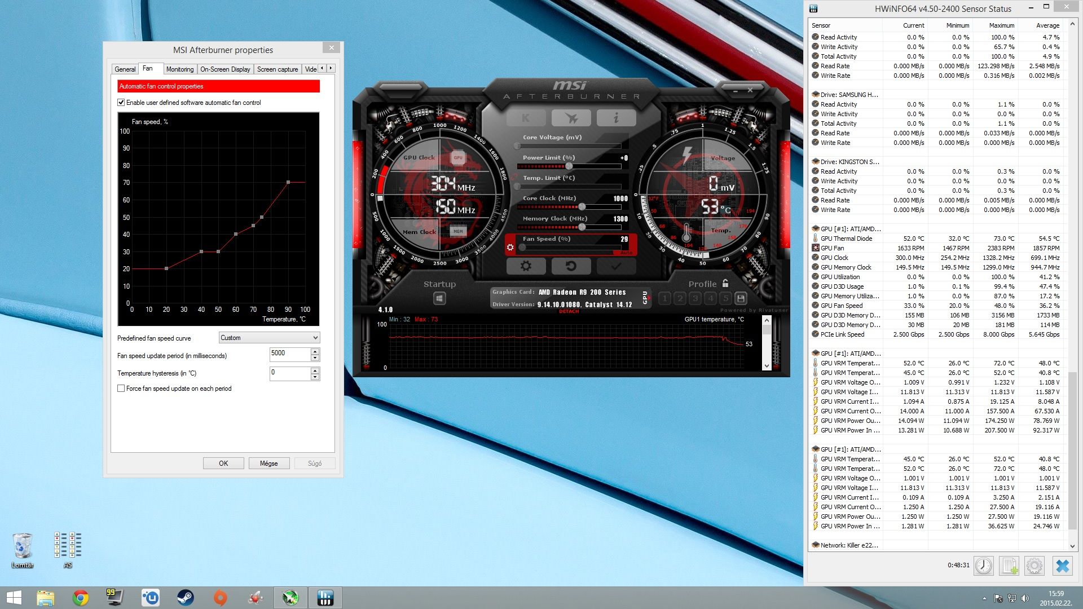This screenshot has height=609, width=1083.
Task: Open Kombustor via the K button in Afterburner
Action: [x=526, y=118]
